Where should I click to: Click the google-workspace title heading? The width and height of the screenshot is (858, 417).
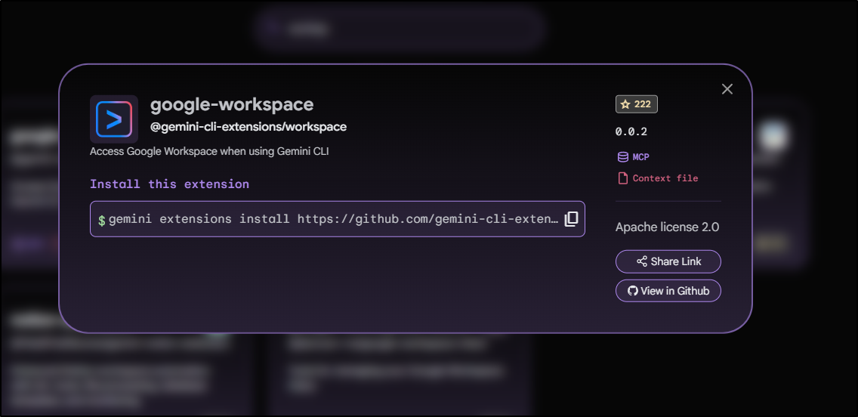232,104
